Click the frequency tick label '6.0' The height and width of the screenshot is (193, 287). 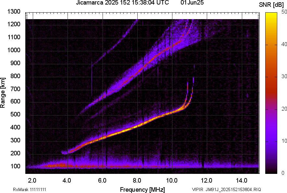(102, 181)
